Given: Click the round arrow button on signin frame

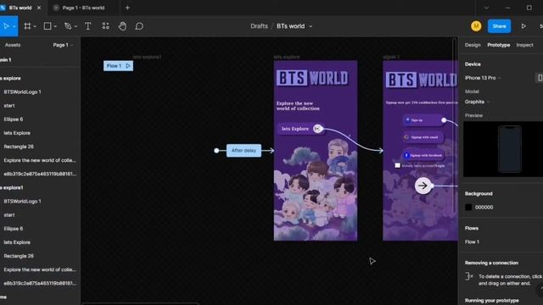Looking at the screenshot, I should tap(423, 186).
